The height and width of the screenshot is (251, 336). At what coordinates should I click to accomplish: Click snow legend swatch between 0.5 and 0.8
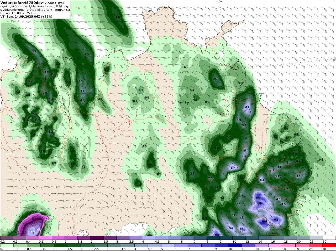[45, 238]
